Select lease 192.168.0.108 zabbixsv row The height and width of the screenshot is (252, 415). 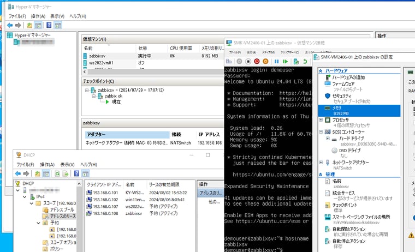tap(140, 213)
